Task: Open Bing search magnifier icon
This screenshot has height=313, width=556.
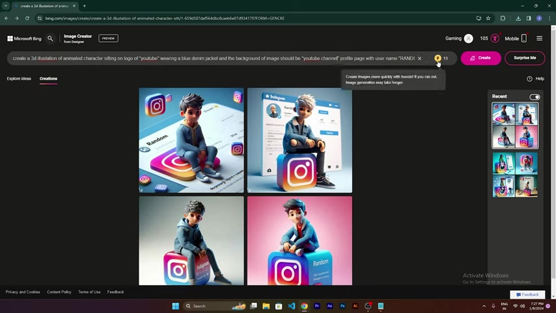Action: pos(50,38)
